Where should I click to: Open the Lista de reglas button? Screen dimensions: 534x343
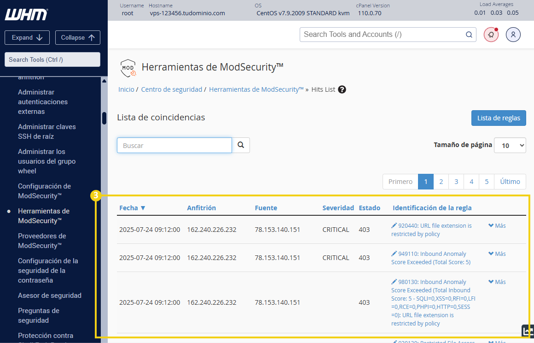coord(499,118)
